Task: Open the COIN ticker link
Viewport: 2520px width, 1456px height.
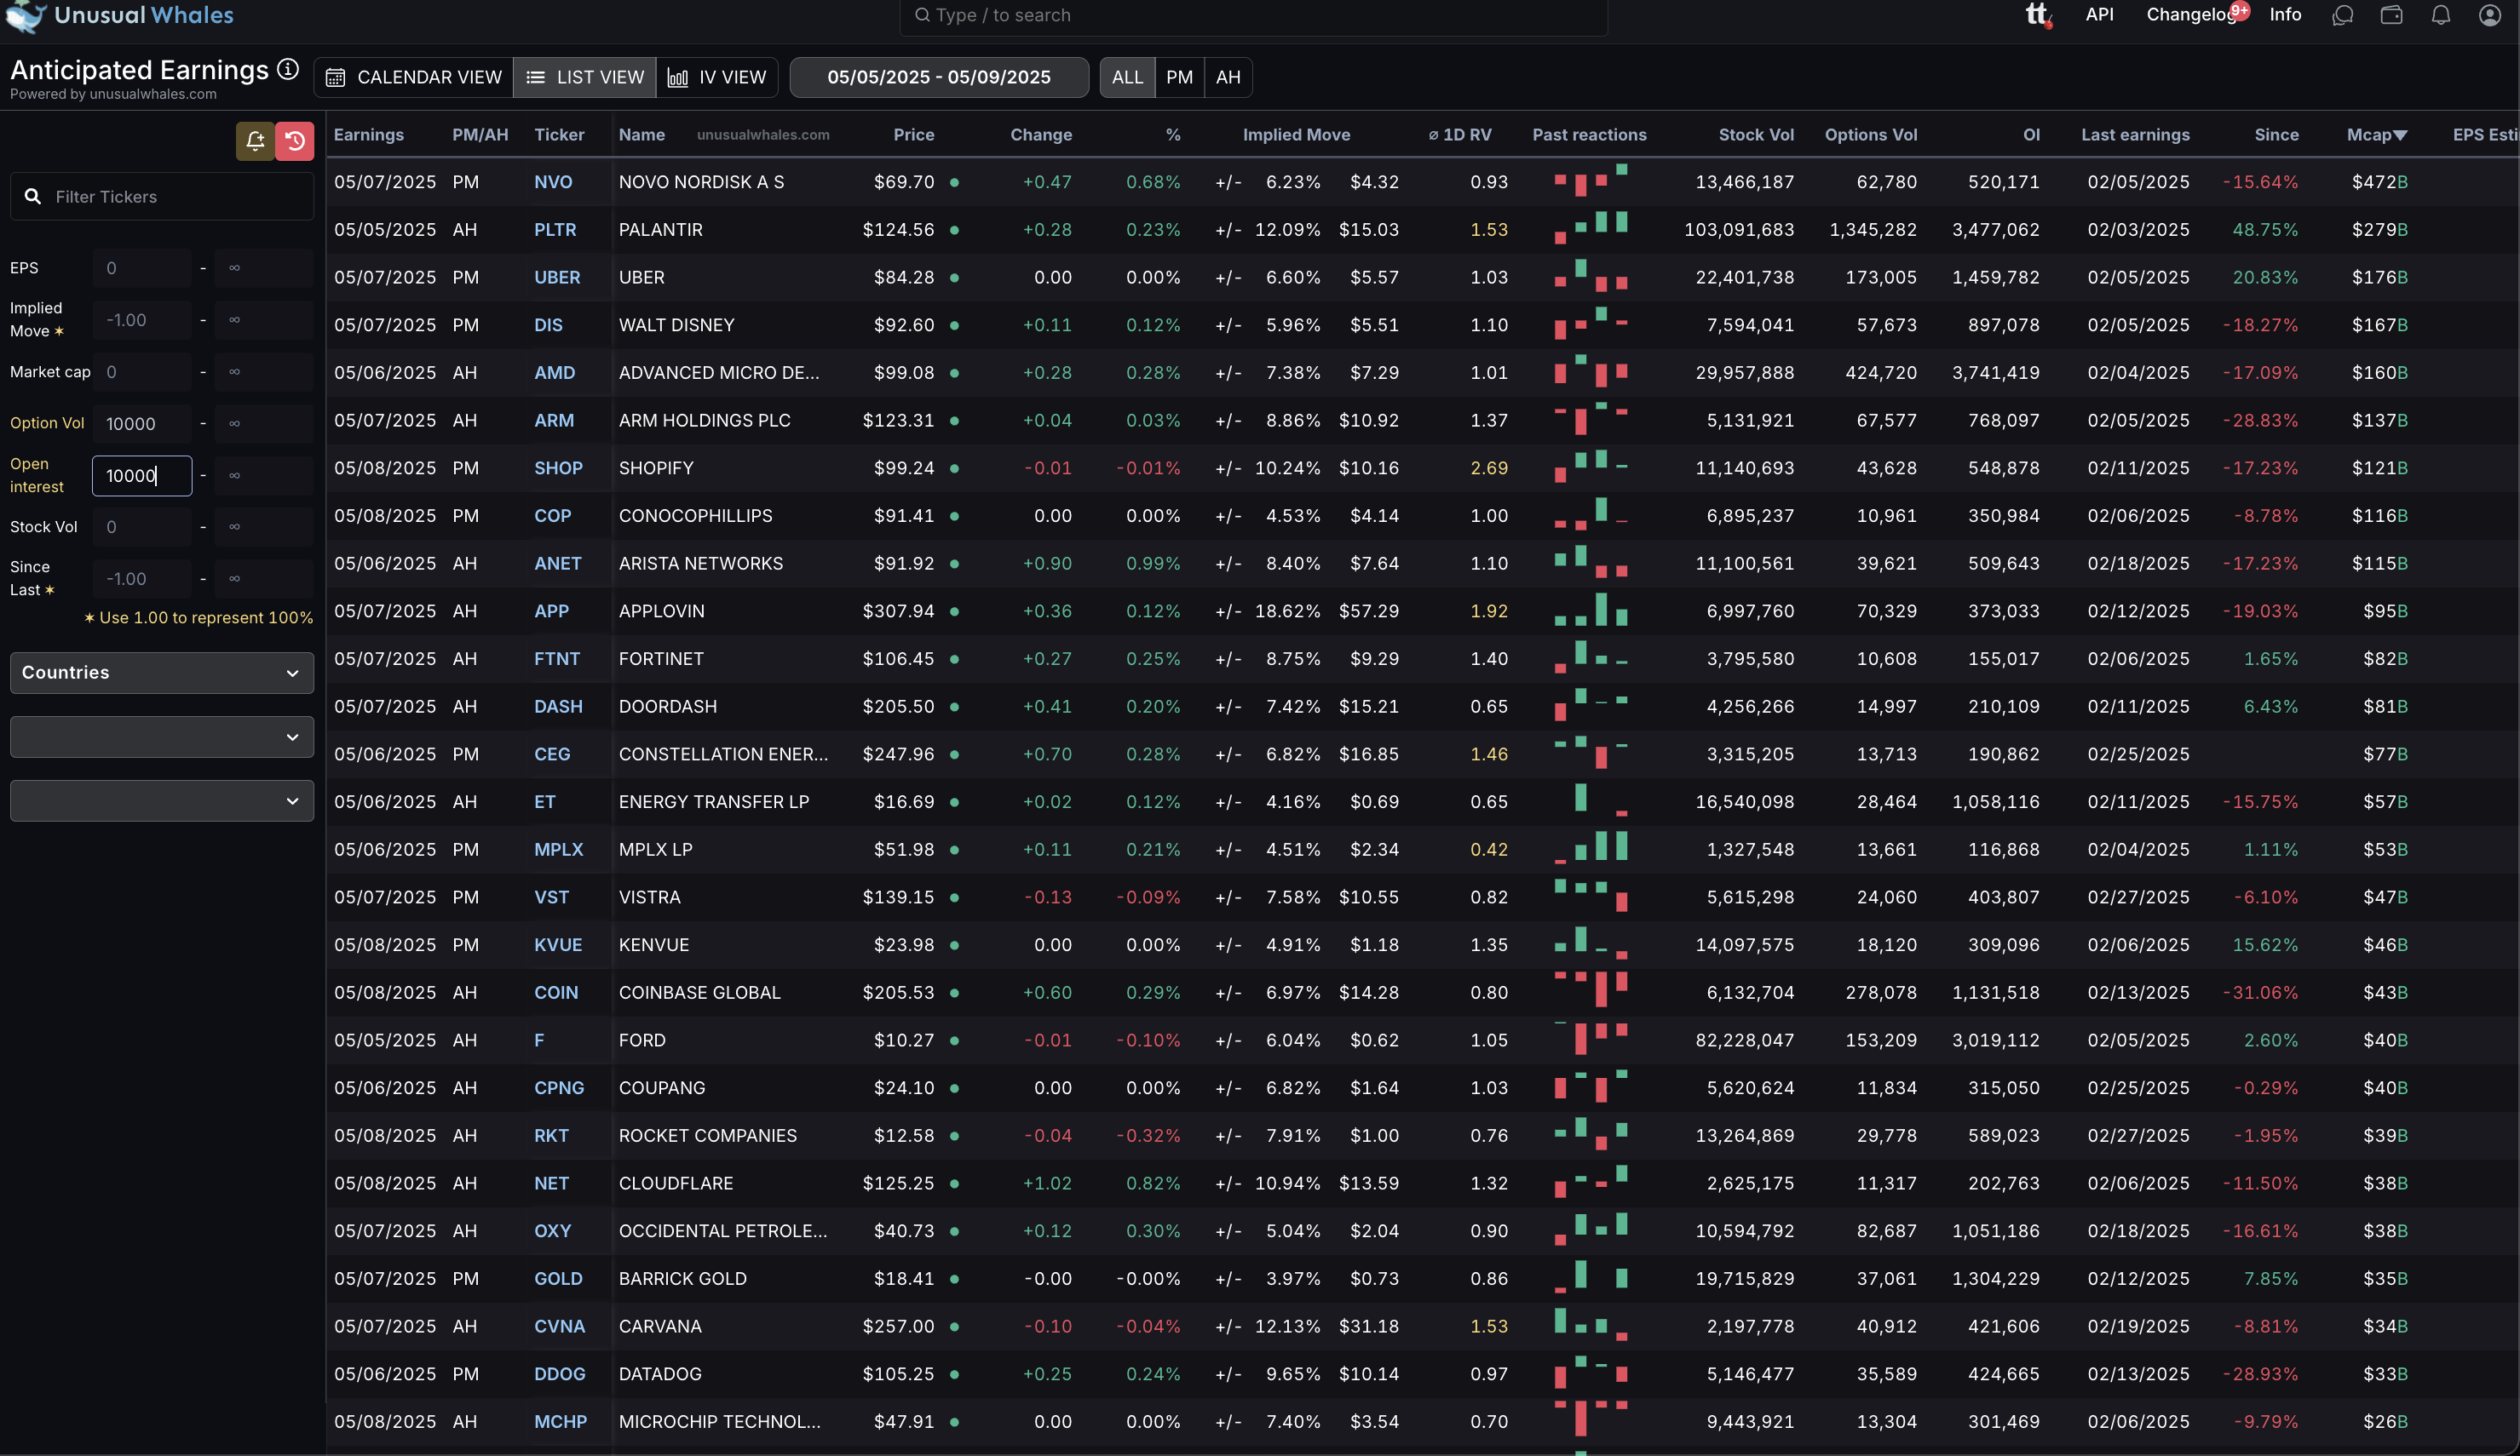Action: click(x=556, y=992)
